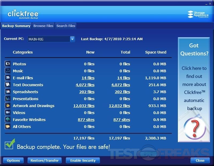Click the E-mail Files envelope icon
This screenshot has height=166, width=214.
click(7, 78)
